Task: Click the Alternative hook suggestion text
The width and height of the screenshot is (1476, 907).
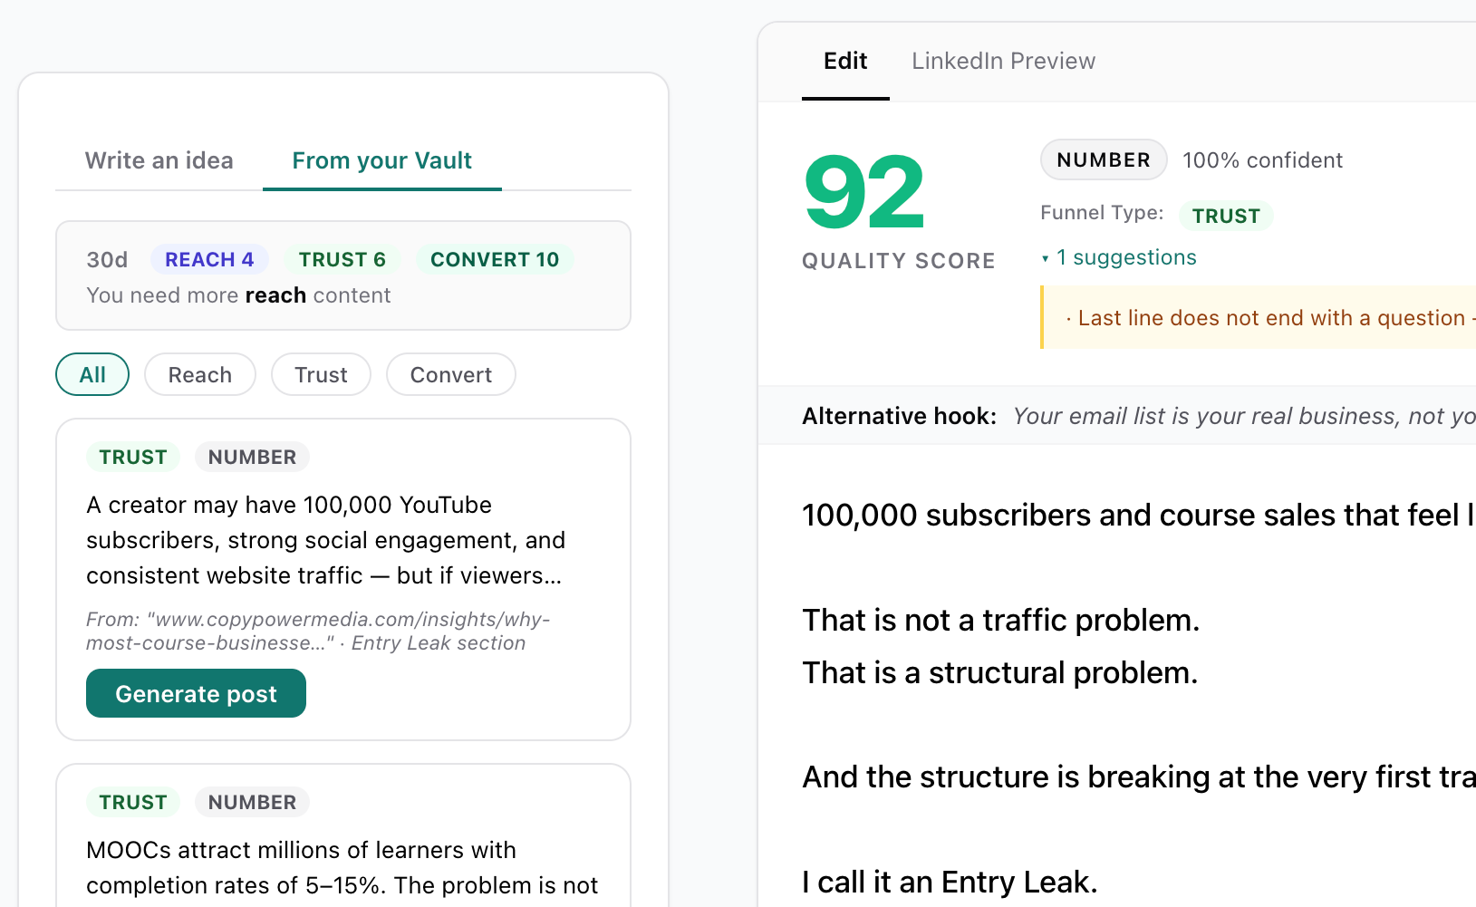Action: 1243,416
